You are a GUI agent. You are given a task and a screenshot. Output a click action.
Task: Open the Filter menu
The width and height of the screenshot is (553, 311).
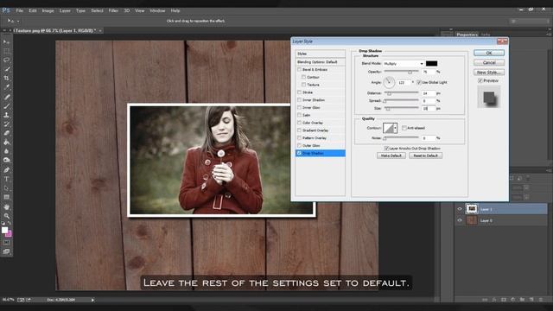point(113,10)
